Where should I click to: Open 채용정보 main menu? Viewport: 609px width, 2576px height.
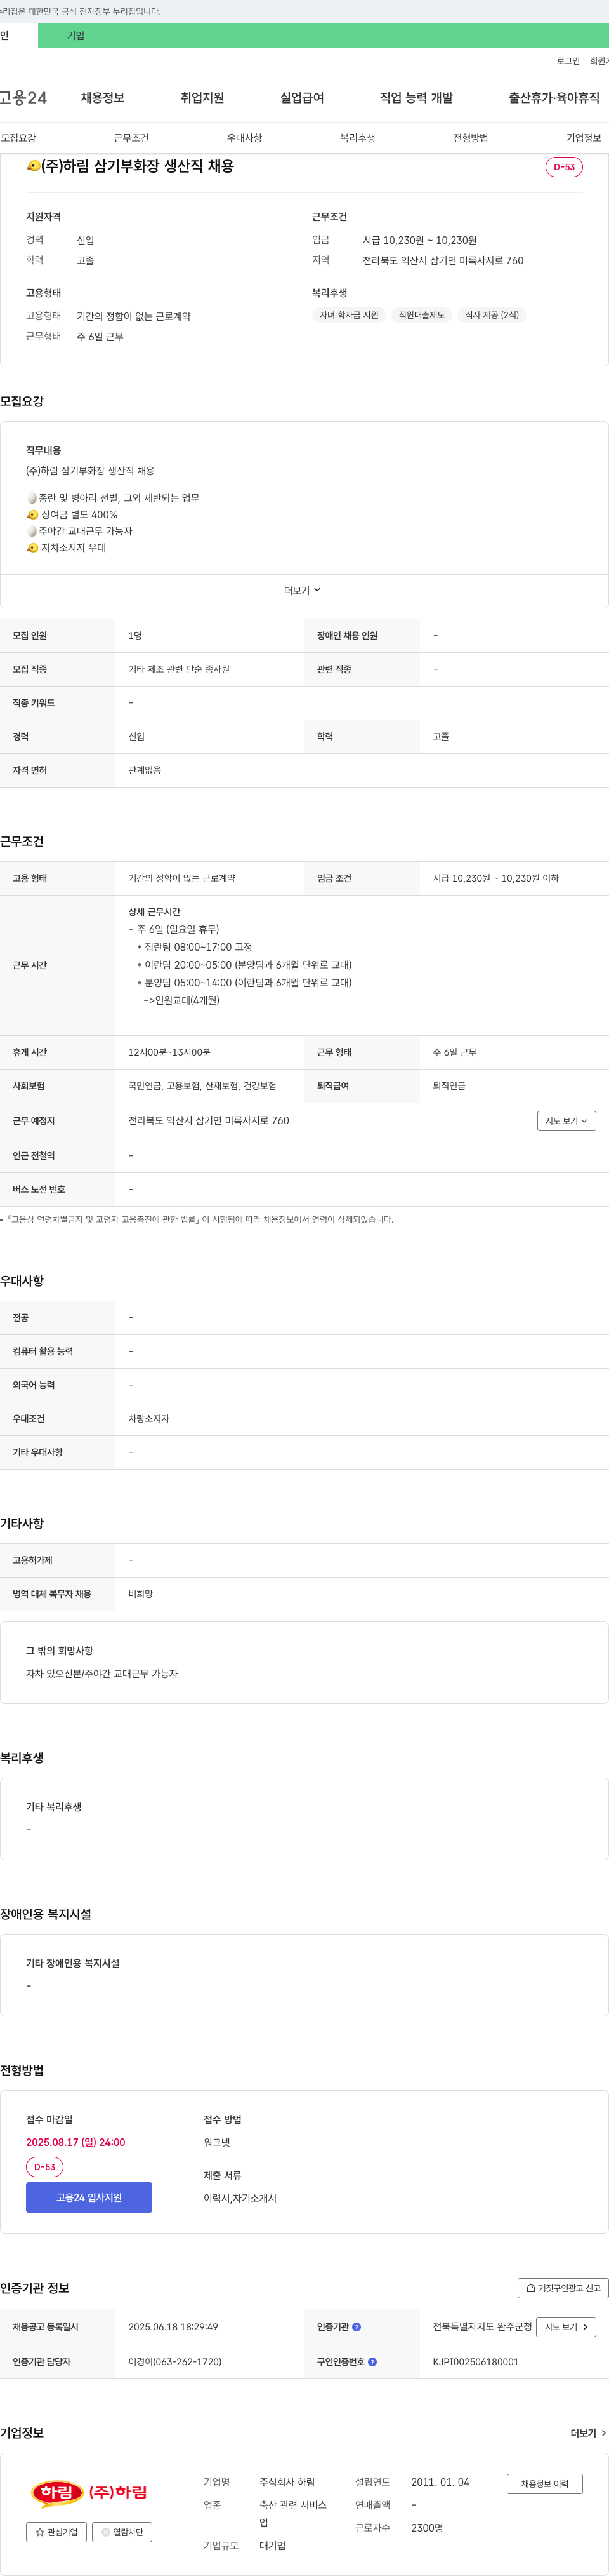[103, 98]
